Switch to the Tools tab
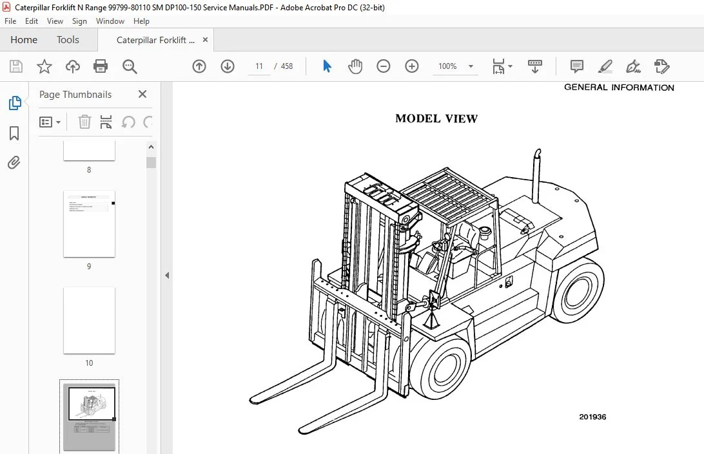The image size is (704, 454). point(68,40)
